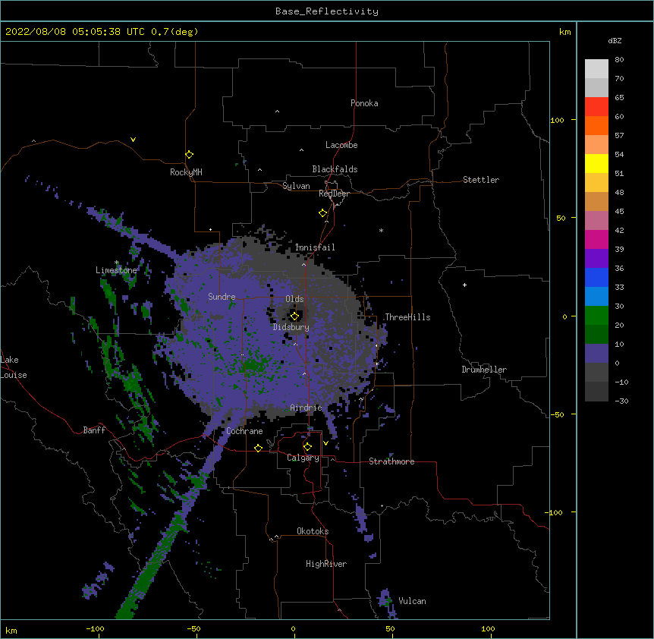Click the Didsbury town label
This screenshot has width=654, height=639.
tap(291, 327)
